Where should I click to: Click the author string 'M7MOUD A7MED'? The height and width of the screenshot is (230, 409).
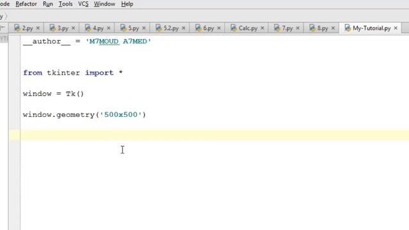[x=118, y=41]
